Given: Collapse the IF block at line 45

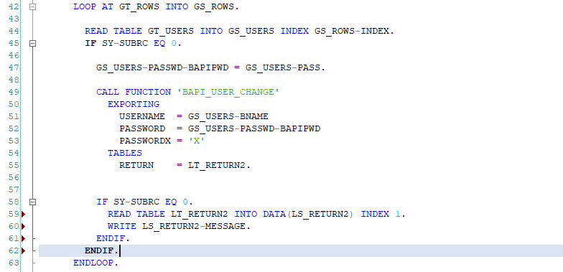Looking at the screenshot, I should pyautogui.click(x=33, y=43).
